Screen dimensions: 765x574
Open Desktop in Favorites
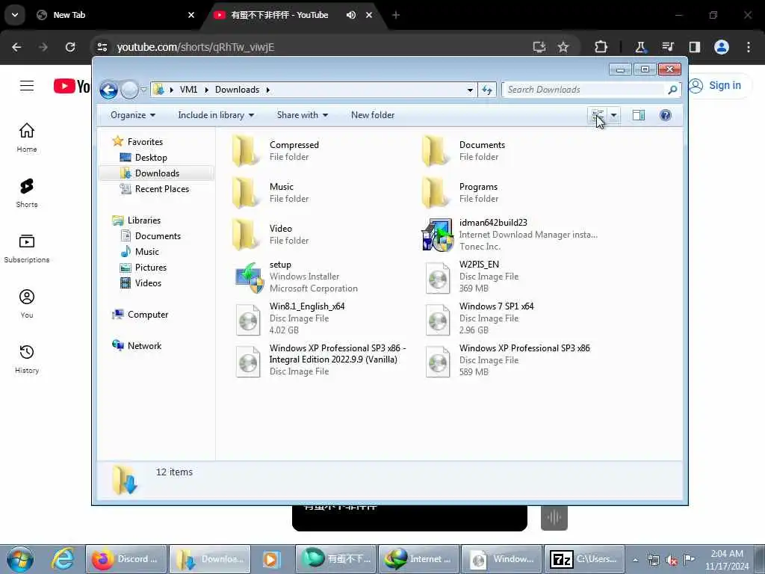[151, 158]
